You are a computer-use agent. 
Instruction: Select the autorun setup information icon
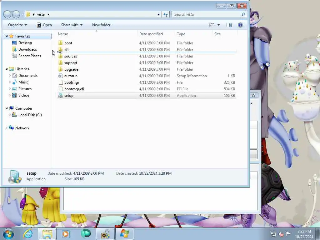[60, 76]
